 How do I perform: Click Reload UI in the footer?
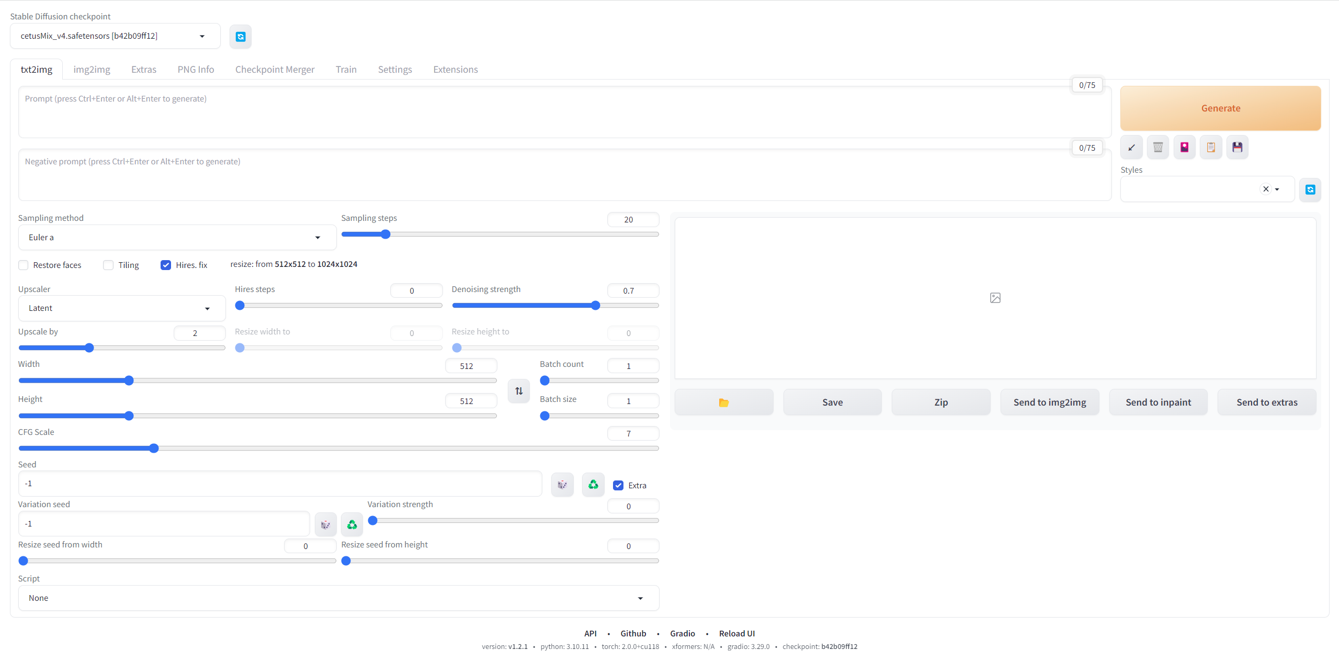[x=737, y=633]
